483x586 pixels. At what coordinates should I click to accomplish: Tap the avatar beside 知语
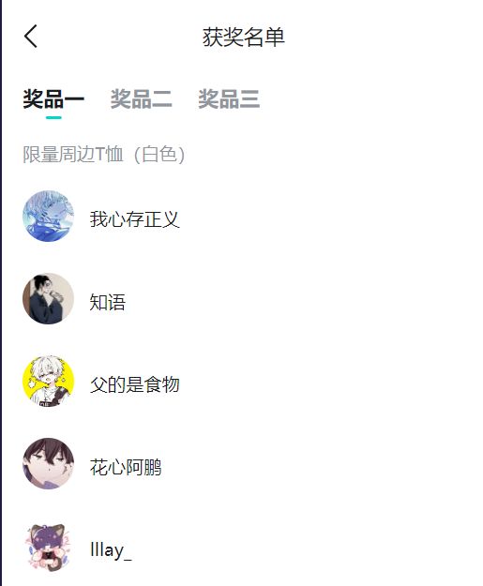[48, 298]
